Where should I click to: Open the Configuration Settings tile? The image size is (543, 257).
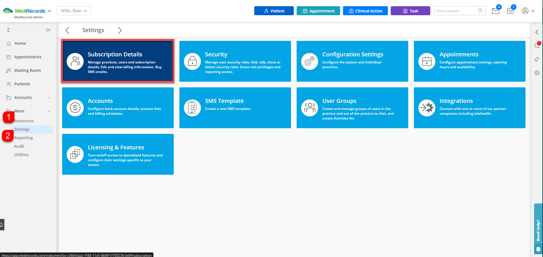(x=352, y=61)
